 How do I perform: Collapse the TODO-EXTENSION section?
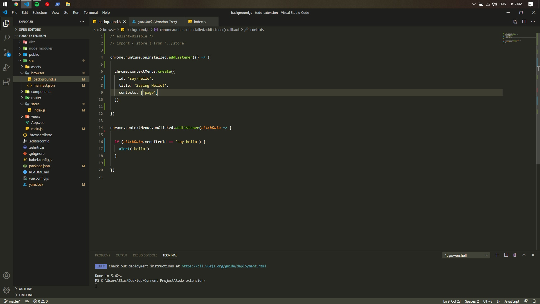[x=51, y=36]
